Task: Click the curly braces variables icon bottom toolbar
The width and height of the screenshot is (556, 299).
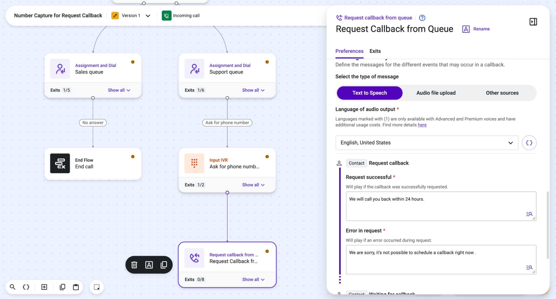Action: point(26,287)
